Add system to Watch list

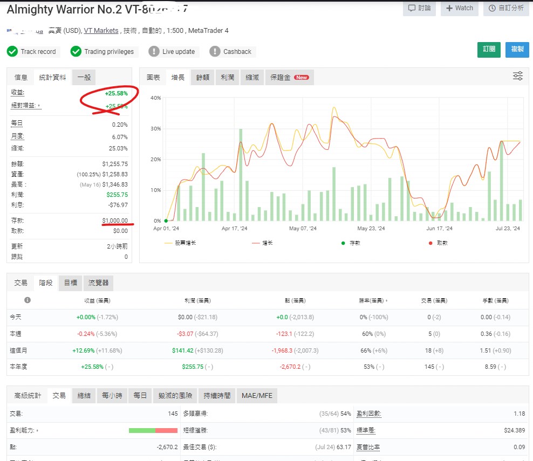tap(459, 8)
